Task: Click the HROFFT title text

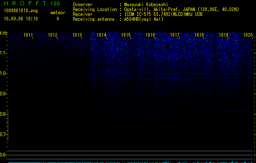Action: 25,3
